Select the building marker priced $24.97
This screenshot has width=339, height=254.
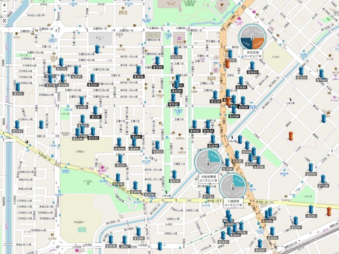223,235
